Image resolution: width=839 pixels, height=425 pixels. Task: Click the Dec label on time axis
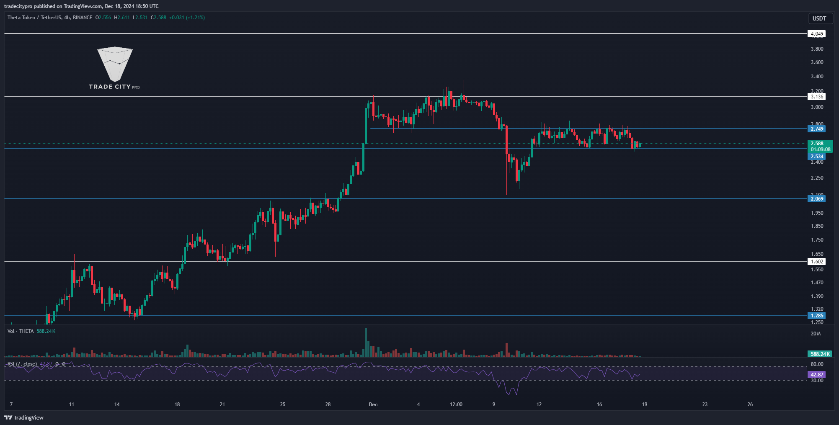(x=373, y=404)
